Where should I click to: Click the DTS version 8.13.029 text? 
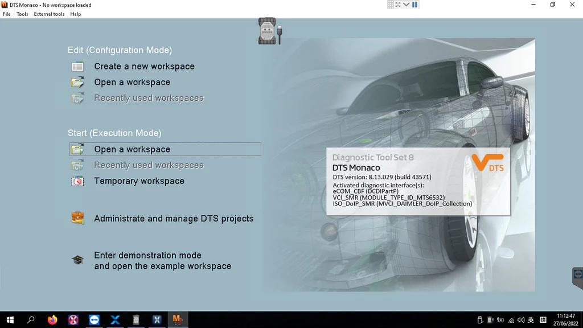[382, 177]
